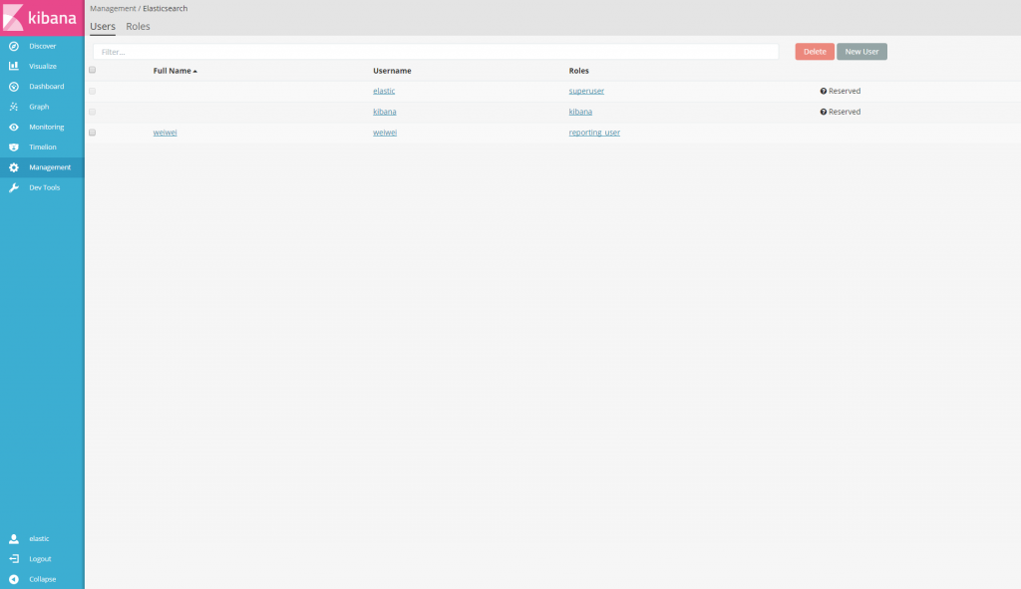Select Management label in sidebar
Screen dimensions: 1021x589
(50, 167)
